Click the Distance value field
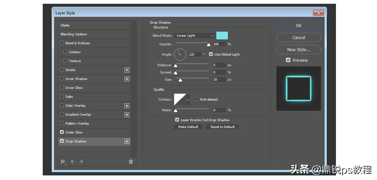 tap(219, 65)
